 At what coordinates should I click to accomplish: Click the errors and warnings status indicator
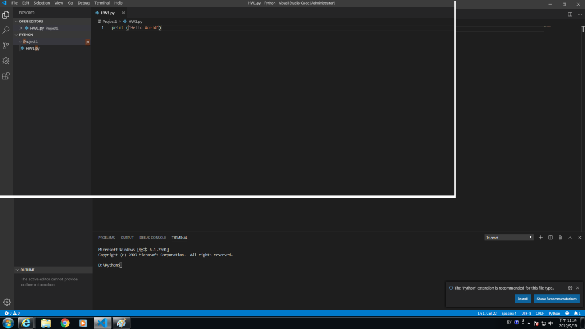(x=12, y=314)
